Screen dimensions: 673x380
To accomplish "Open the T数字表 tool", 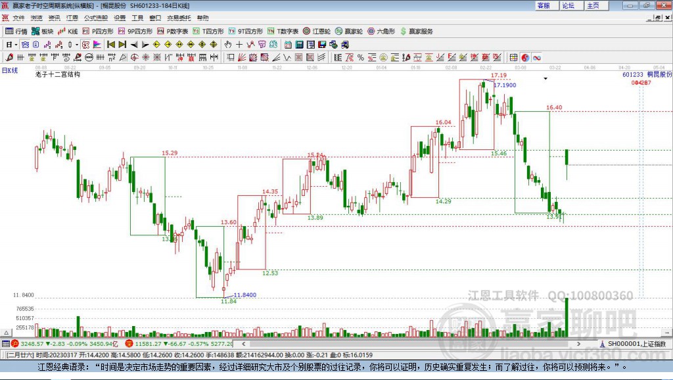I will tap(283, 32).
